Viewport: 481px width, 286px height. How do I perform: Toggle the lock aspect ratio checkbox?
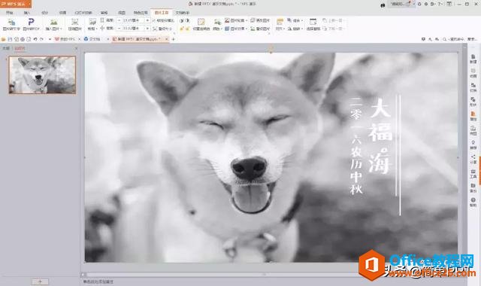(x=154, y=20)
